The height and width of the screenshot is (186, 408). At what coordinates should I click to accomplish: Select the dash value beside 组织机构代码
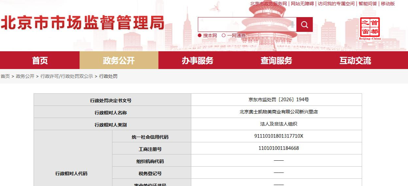click(x=279, y=160)
